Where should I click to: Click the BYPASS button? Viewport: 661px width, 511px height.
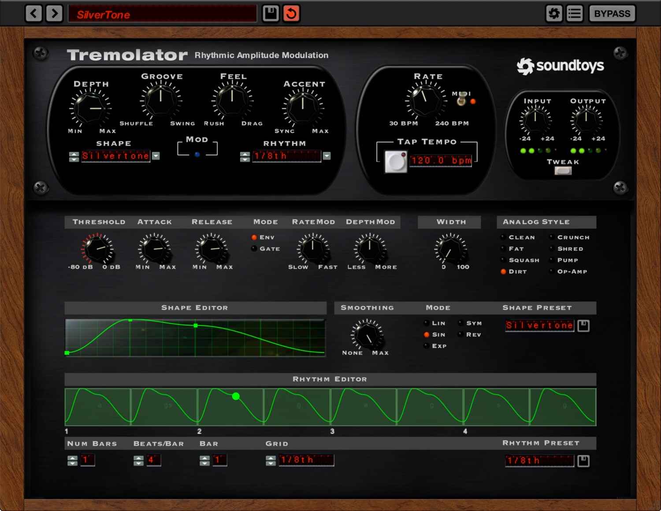(612, 14)
